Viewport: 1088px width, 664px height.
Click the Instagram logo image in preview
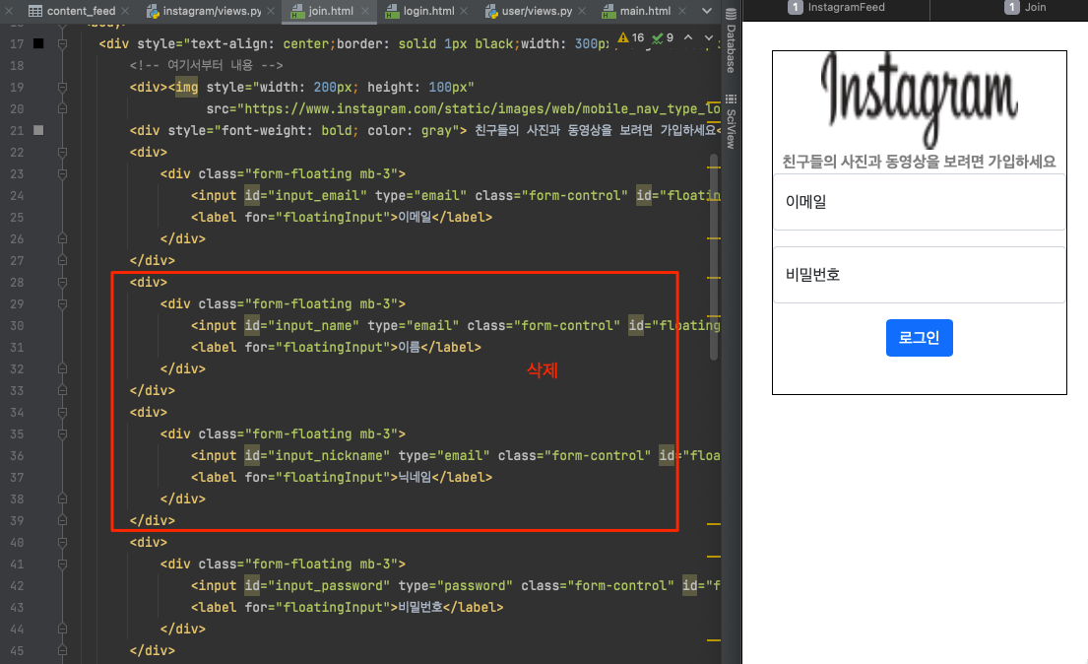(x=920, y=100)
